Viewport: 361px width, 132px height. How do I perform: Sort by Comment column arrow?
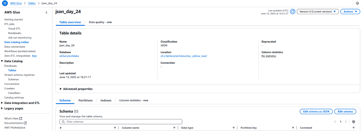[x=353, y=128]
